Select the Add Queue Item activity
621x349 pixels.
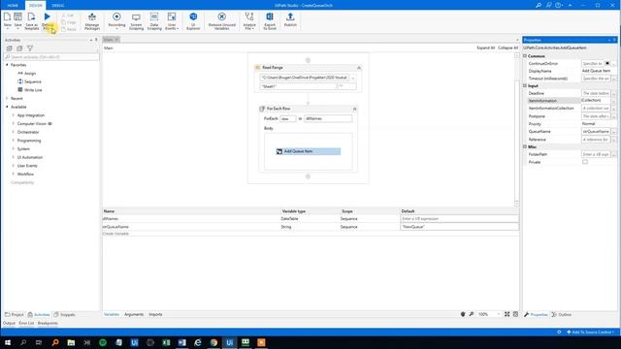(309, 151)
